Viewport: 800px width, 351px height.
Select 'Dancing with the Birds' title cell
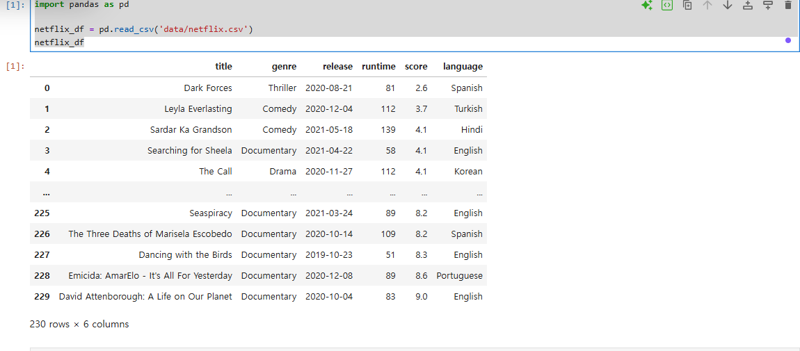186,254
